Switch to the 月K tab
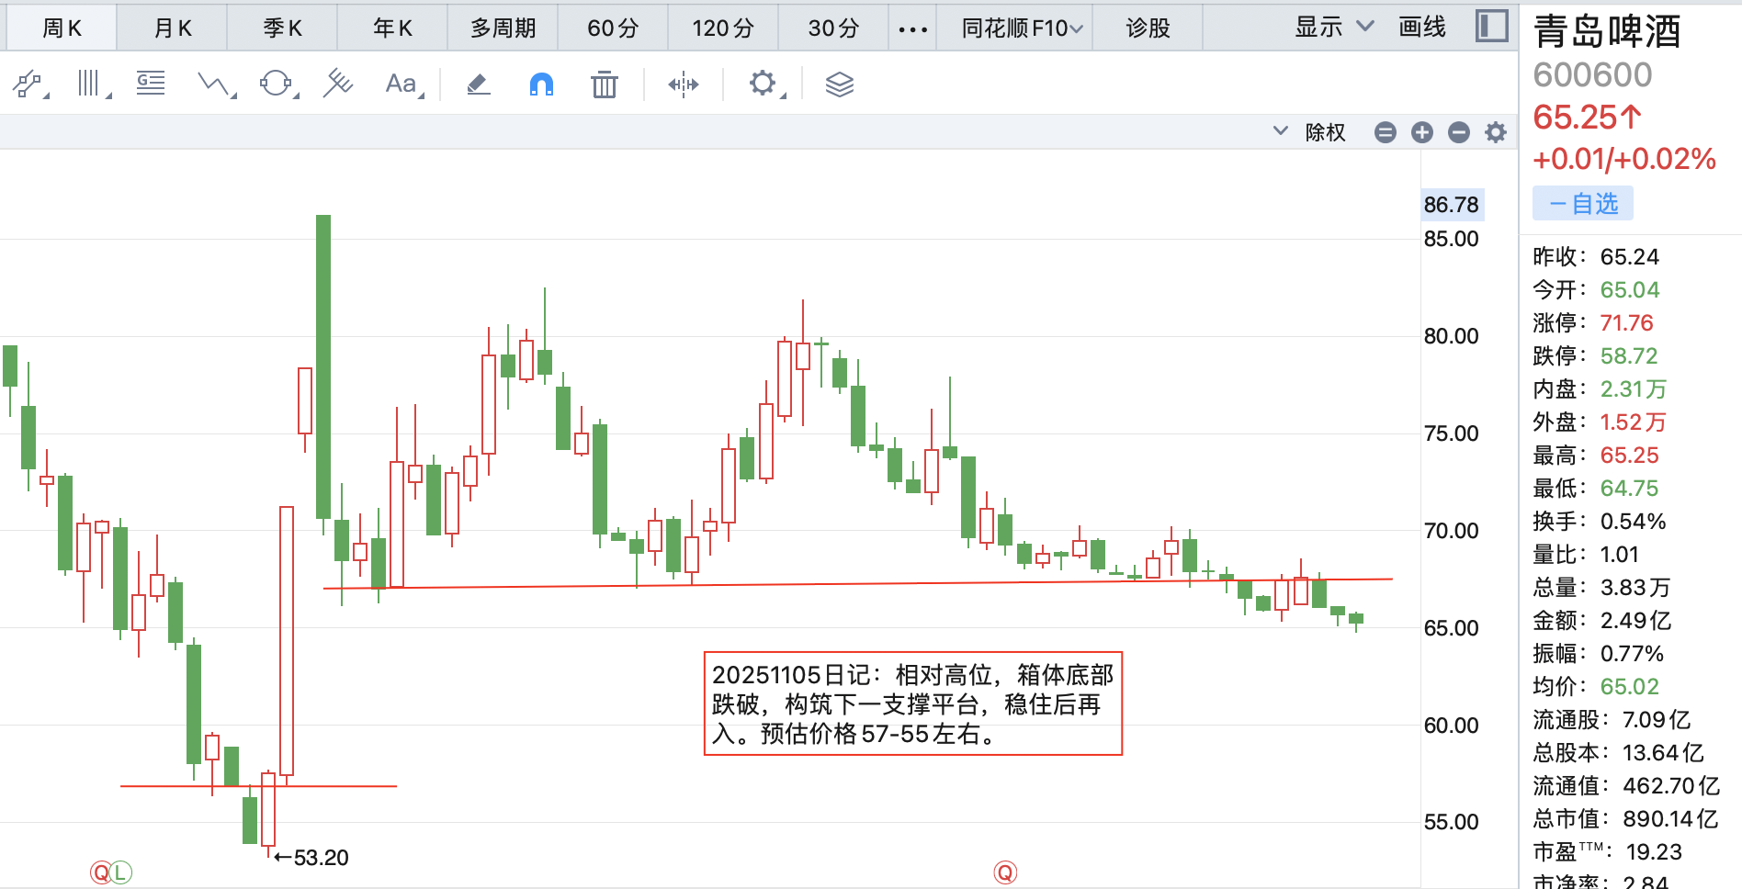 pyautogui.click(x=172, y=28)
